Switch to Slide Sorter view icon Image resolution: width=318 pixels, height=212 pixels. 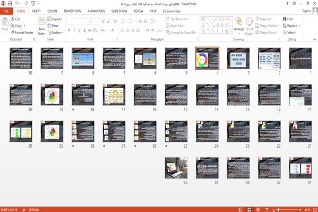click(x=249, y=209)
